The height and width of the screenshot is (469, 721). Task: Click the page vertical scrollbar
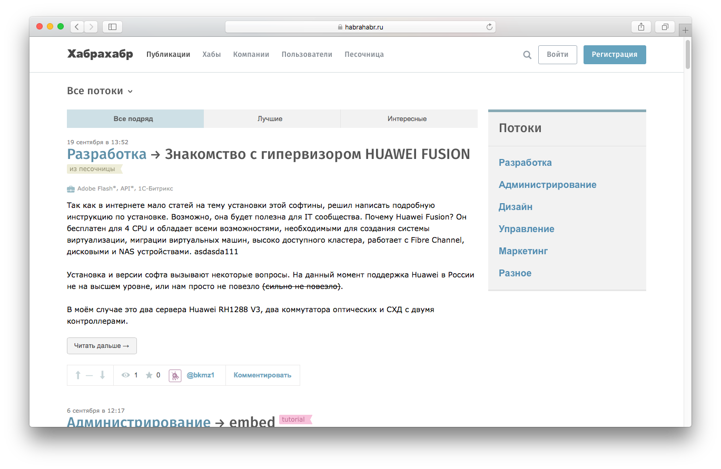point(688,55)
